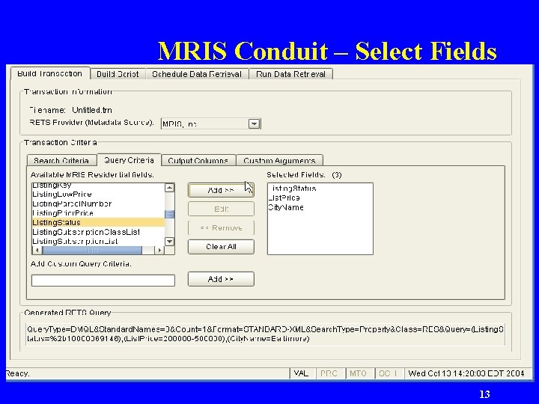The image size is (539, 404).
Task: Select ListingKey in available fields list
Action: (98, 186)
